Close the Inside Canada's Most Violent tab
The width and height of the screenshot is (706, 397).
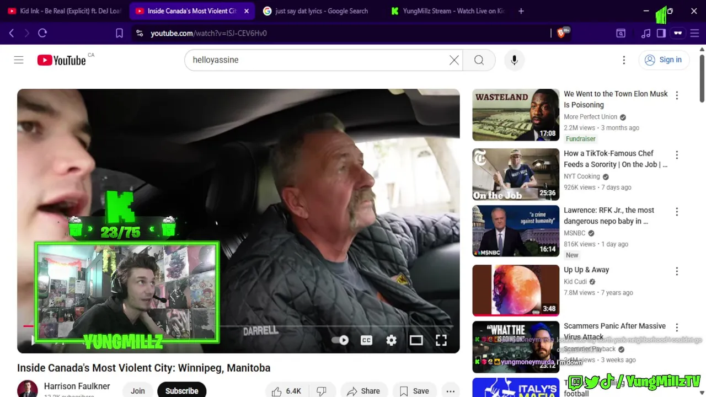click(x=247, y=11)
